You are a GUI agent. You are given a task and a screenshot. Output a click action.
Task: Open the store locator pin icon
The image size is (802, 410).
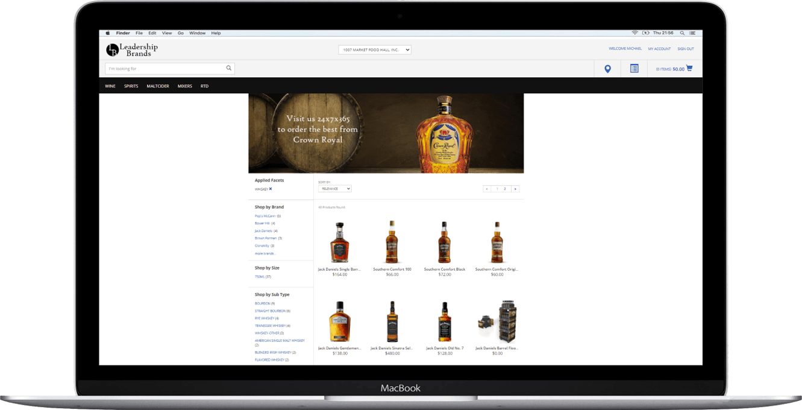(607, 69)
